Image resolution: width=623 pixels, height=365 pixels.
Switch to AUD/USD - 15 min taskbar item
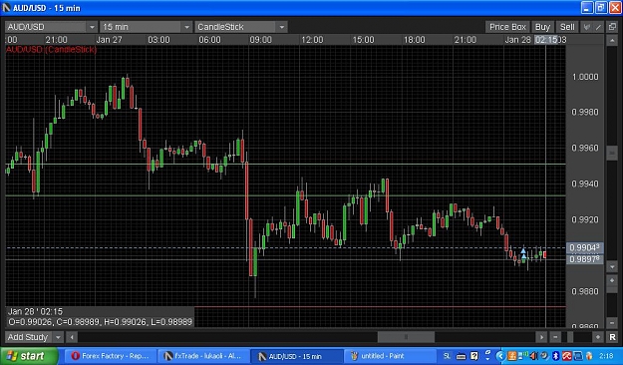(297, 356)
